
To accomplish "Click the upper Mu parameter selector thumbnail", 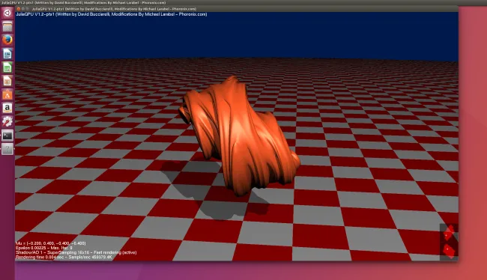I will click(449, 233).
